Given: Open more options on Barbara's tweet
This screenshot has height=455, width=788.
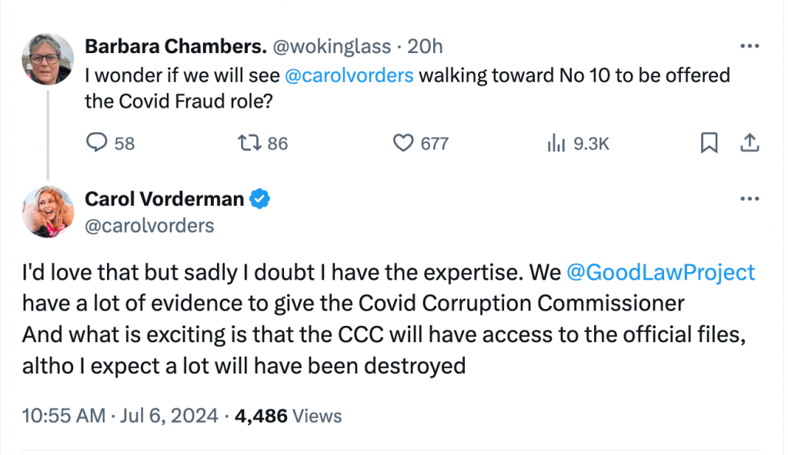Looking at the screenshot, I should (749, 46).
